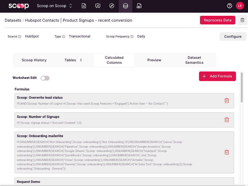Click the formulas list vertical scrollbar
The width and height of the screenshot is (248, 186).
(x=241, y=87)
